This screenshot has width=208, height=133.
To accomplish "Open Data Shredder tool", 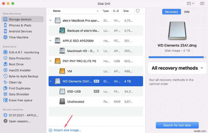I will [19, 94].
